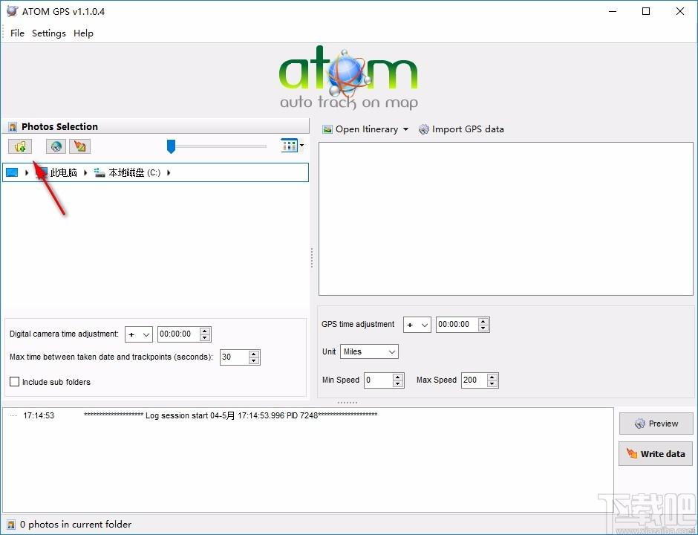
Task: Click the GPS time adjustment time field
Action: pyautogui.click(x=457, y=325)
